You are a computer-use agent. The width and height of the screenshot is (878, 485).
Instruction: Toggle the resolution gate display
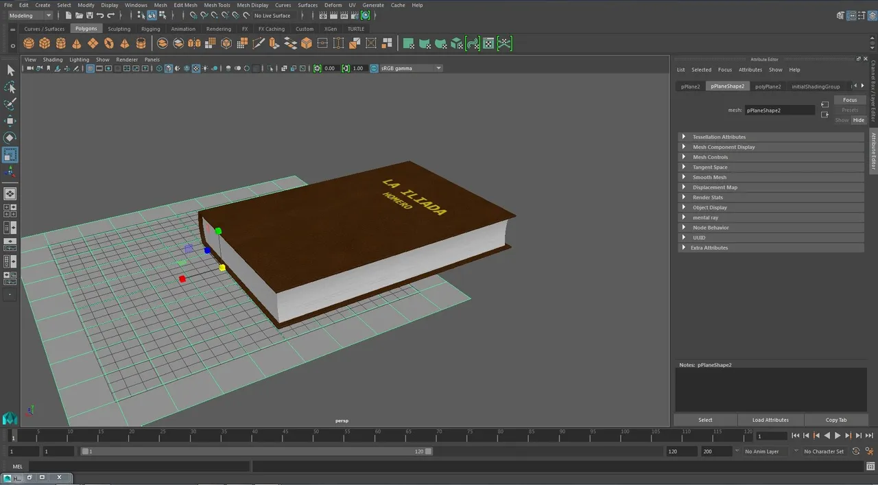[108, 69]
